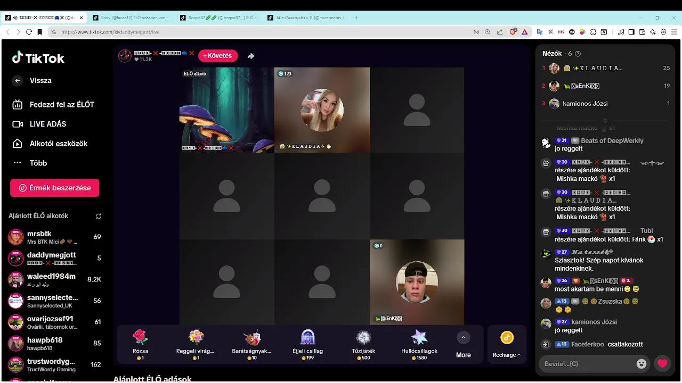Tap the heart like button
The width and height of the screenshot is (682, 383).
[662, 364]
